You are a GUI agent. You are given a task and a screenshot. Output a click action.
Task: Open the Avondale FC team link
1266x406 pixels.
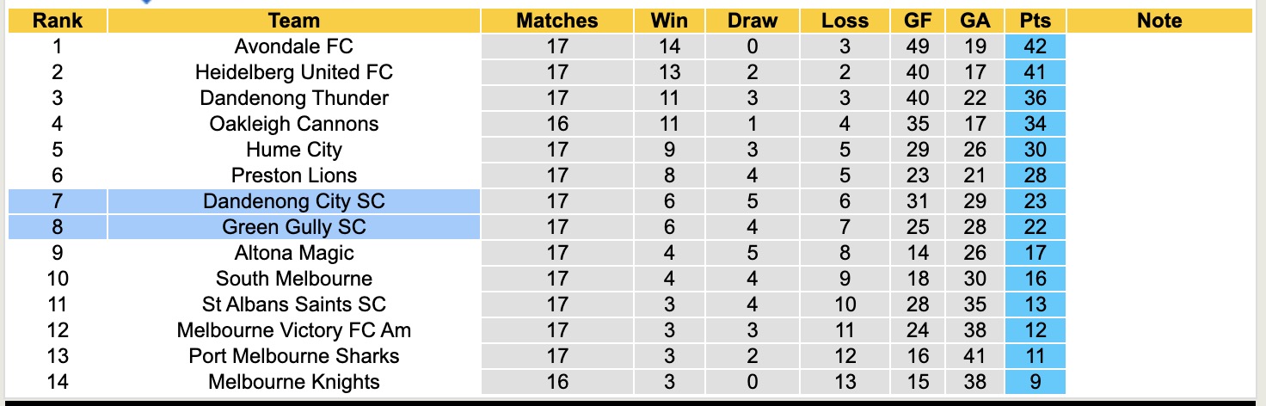coord(293,46)
